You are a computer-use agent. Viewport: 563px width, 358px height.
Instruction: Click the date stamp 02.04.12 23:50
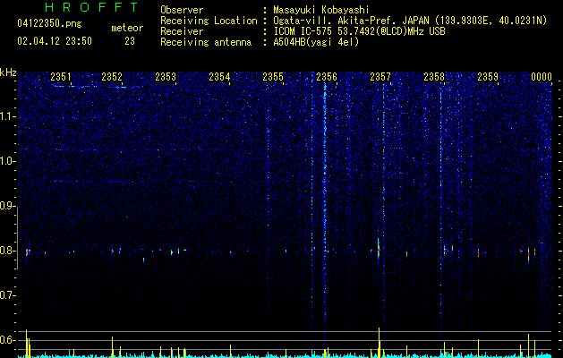(55, 41)
